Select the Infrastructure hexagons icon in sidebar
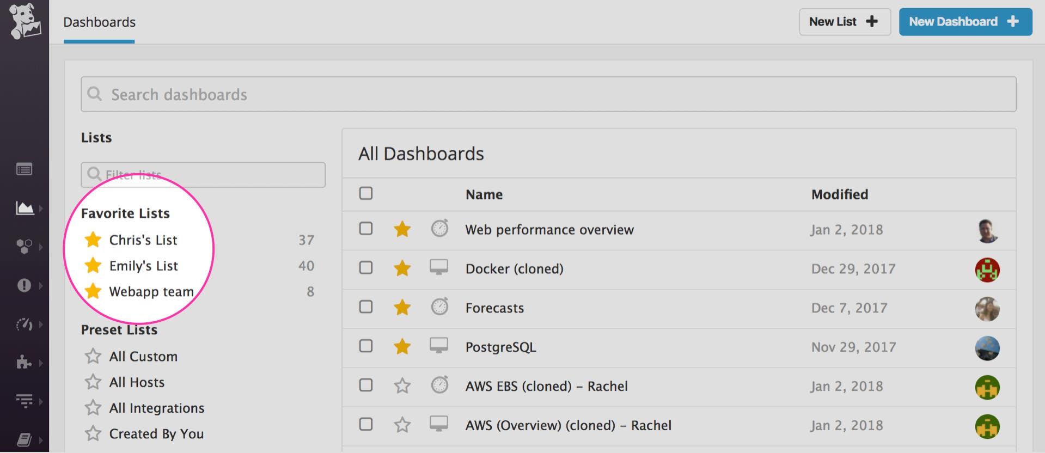 coord(24,246)
